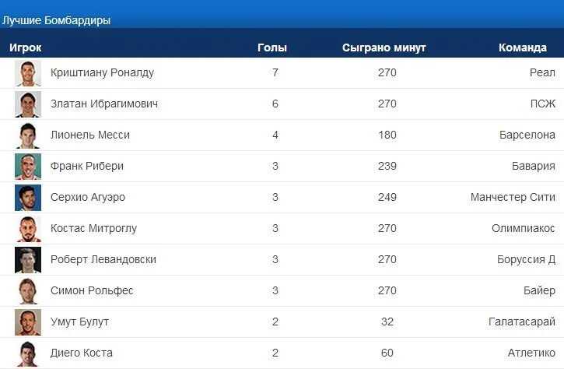Click Роберт Левандовски's player photo
564x369 pixels.
click(x=28, y=260)
